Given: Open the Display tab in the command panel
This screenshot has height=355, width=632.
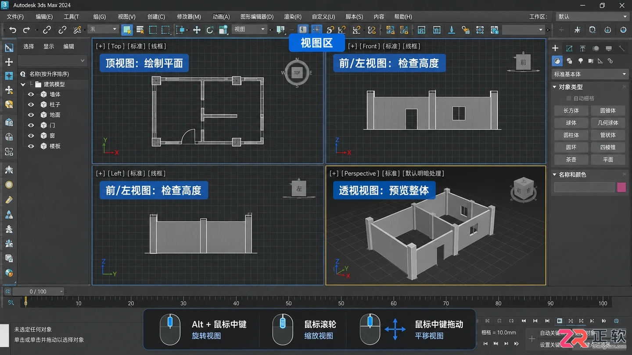Looking at the screenshot, I should click(x=609, y=48).
